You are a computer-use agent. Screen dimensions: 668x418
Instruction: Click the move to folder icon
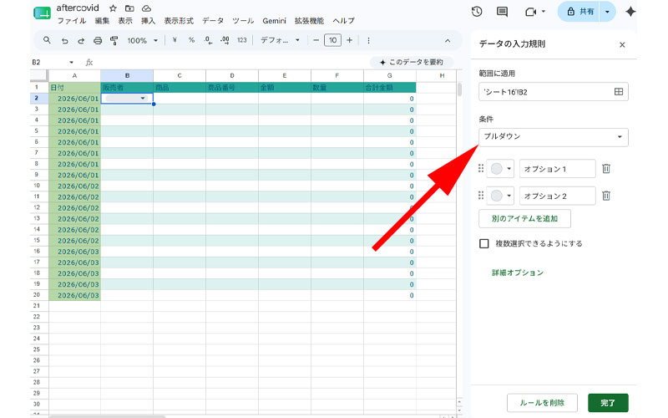pos(129,8)
